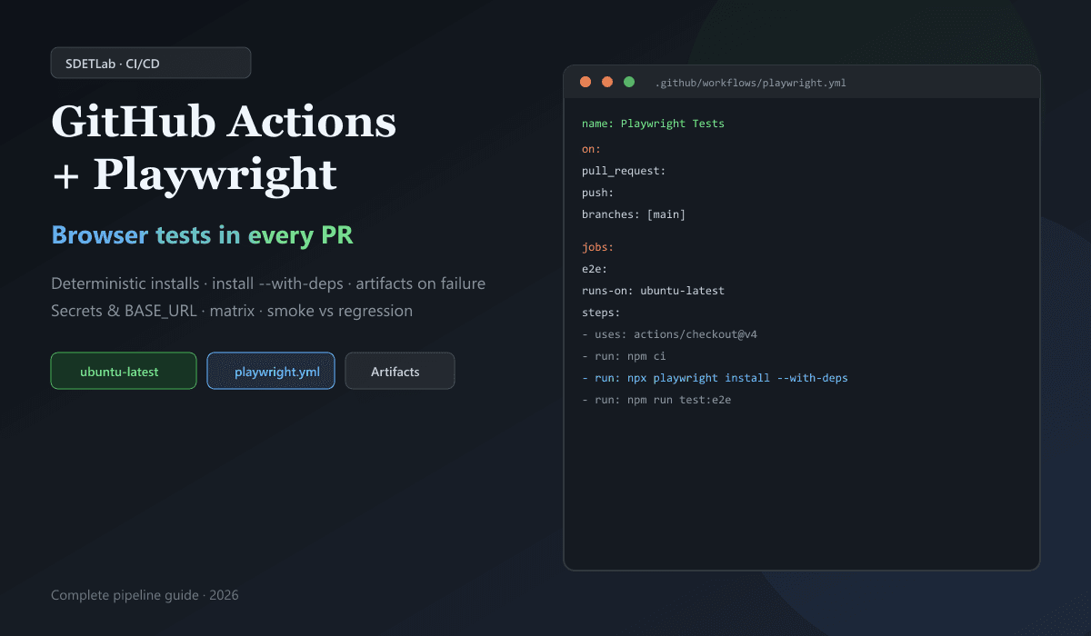This screenshot has width=1091, height=636.
Task: Click the Deterministic installs description line
Action: click(x=268, y=283)
